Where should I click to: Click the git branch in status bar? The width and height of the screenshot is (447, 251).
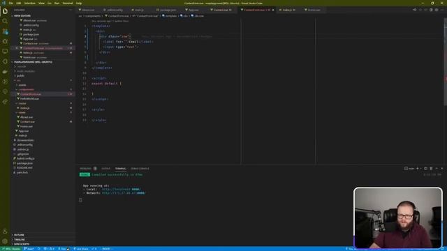pos(29,249)
